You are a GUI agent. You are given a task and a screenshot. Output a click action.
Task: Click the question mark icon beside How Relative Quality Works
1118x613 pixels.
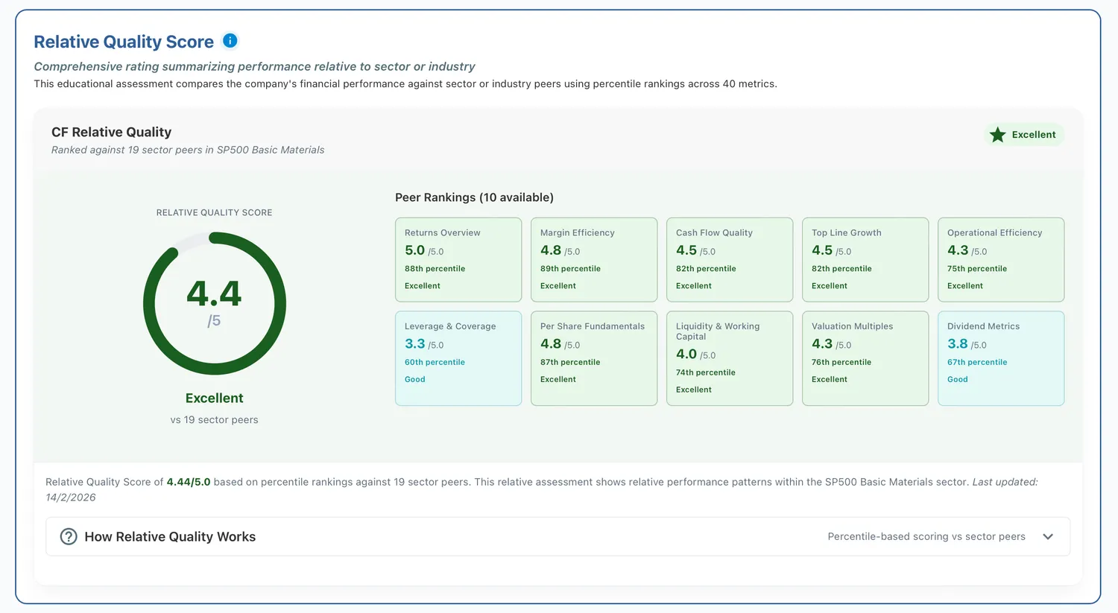click(69, 536)
